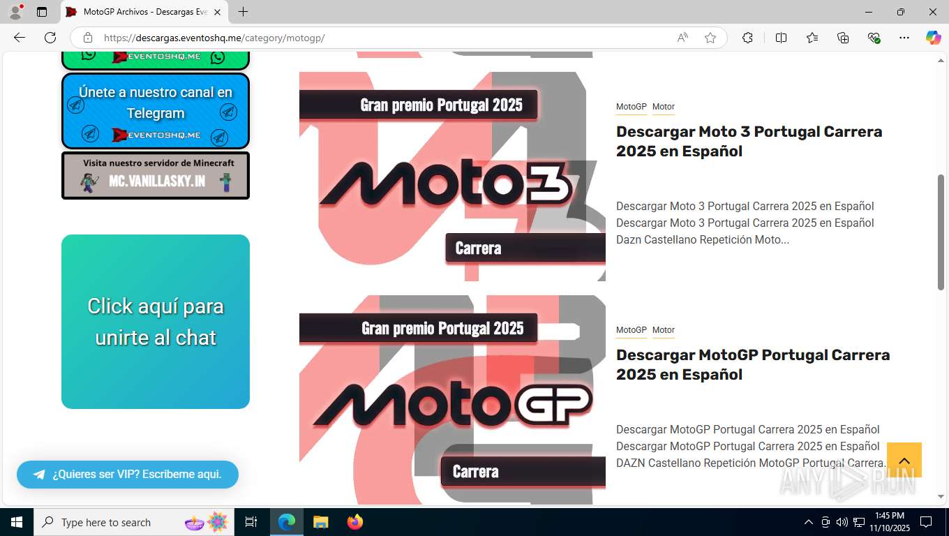Open Browser essentials heart icon
Screen dimensions: 949x536
(874, 38)
